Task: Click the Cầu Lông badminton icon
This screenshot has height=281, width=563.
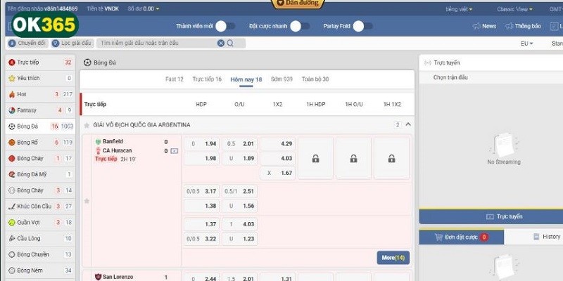Action: point(12,238)
